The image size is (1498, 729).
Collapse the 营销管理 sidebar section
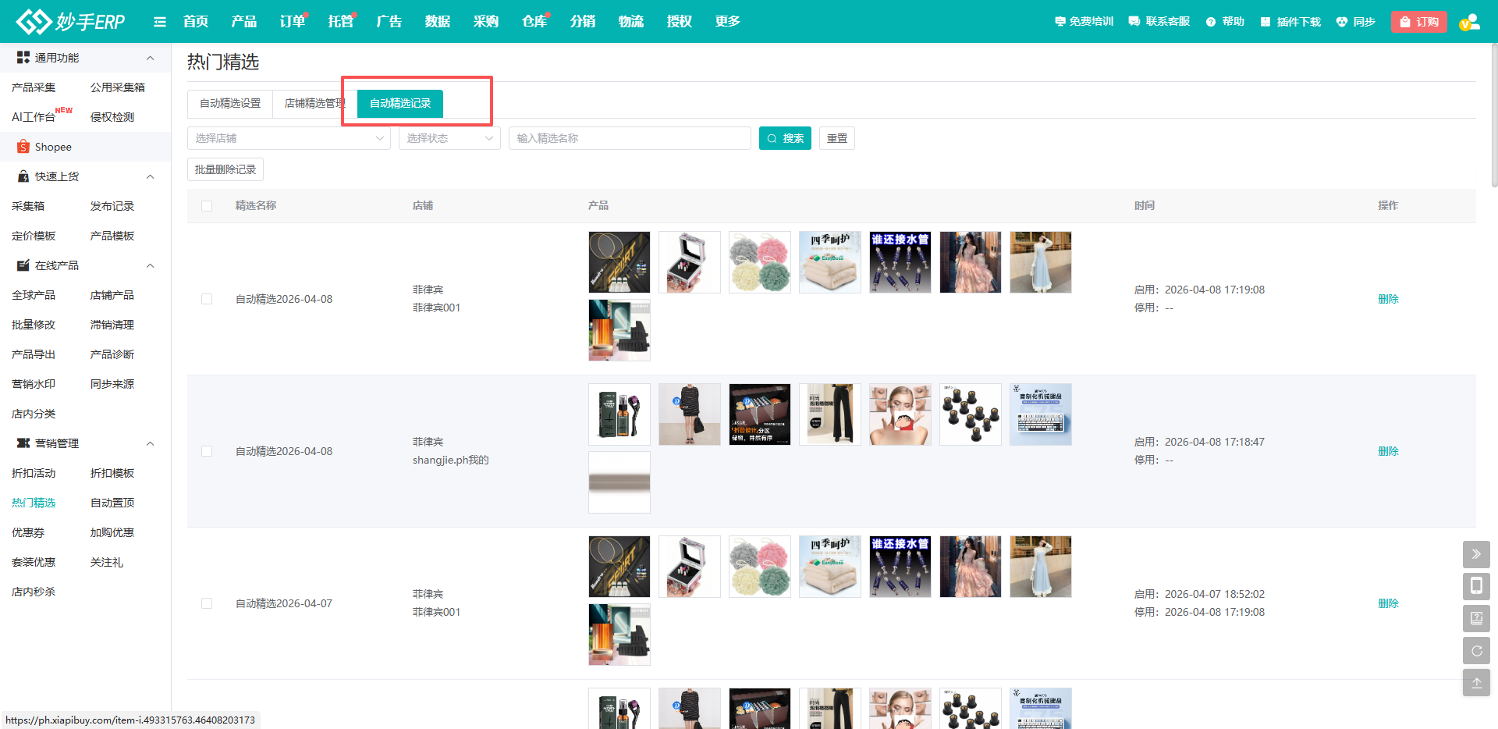coord(151,443)
